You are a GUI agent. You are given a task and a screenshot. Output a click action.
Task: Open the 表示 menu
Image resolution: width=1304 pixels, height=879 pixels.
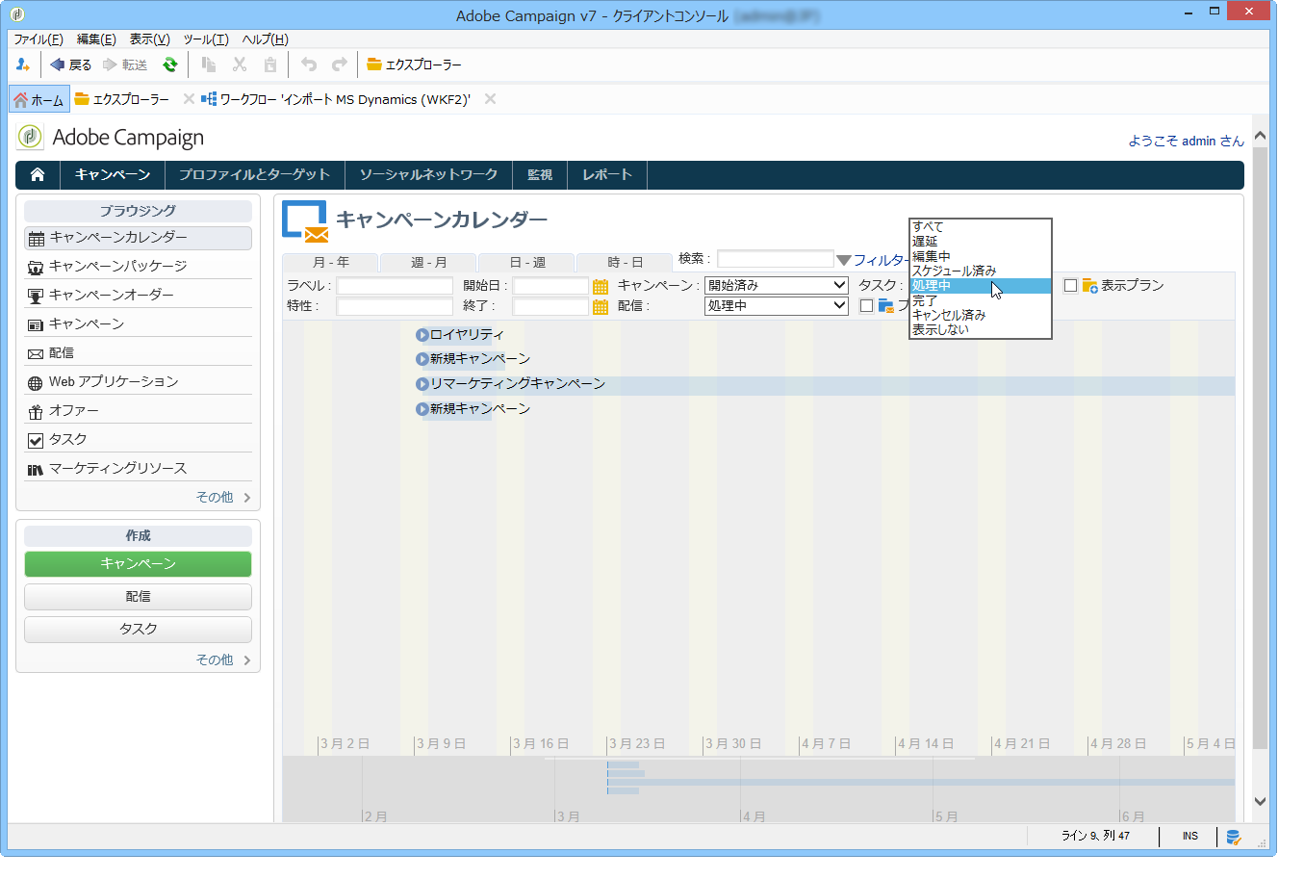[x=150, y=39]
